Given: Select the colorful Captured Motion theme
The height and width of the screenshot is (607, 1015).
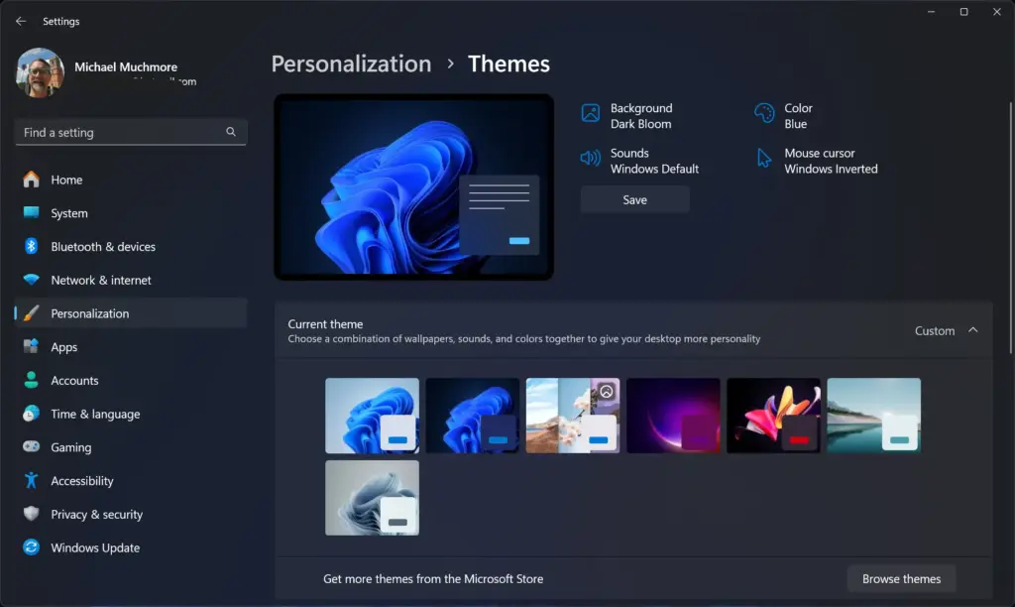Looking at the screenshot, I should 773,416.
